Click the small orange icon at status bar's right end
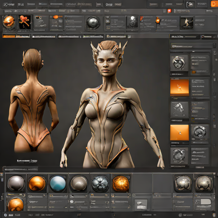Viewport: 218px width, 218px height. tap(214, 215)
